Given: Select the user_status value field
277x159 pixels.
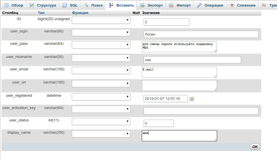Looking at the screenshot, I should pyautogui.click(x=159, y=123).
